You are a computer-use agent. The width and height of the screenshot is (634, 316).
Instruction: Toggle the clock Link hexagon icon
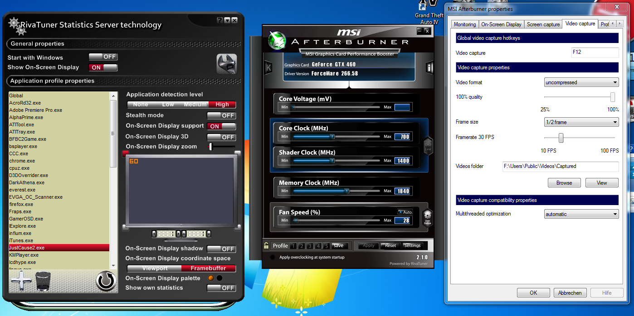[x=428, y=146]
